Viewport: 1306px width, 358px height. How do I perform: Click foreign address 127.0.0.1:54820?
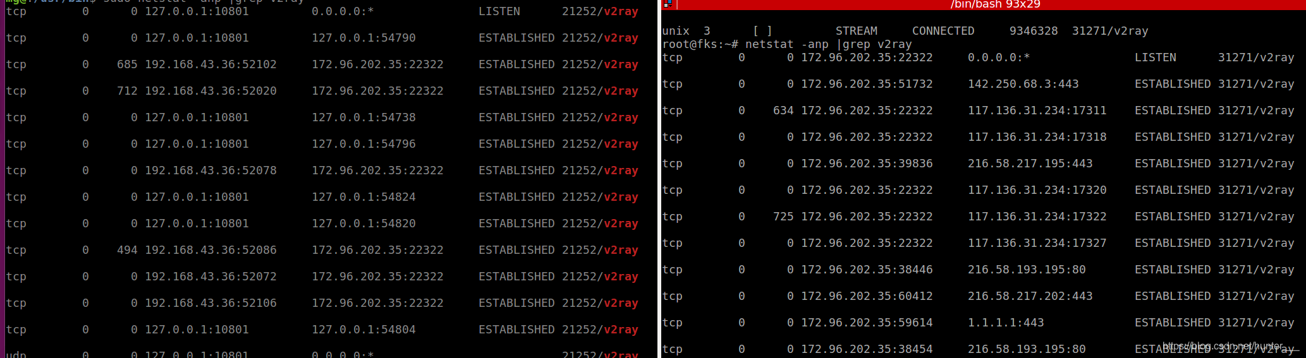click(363, 224)
